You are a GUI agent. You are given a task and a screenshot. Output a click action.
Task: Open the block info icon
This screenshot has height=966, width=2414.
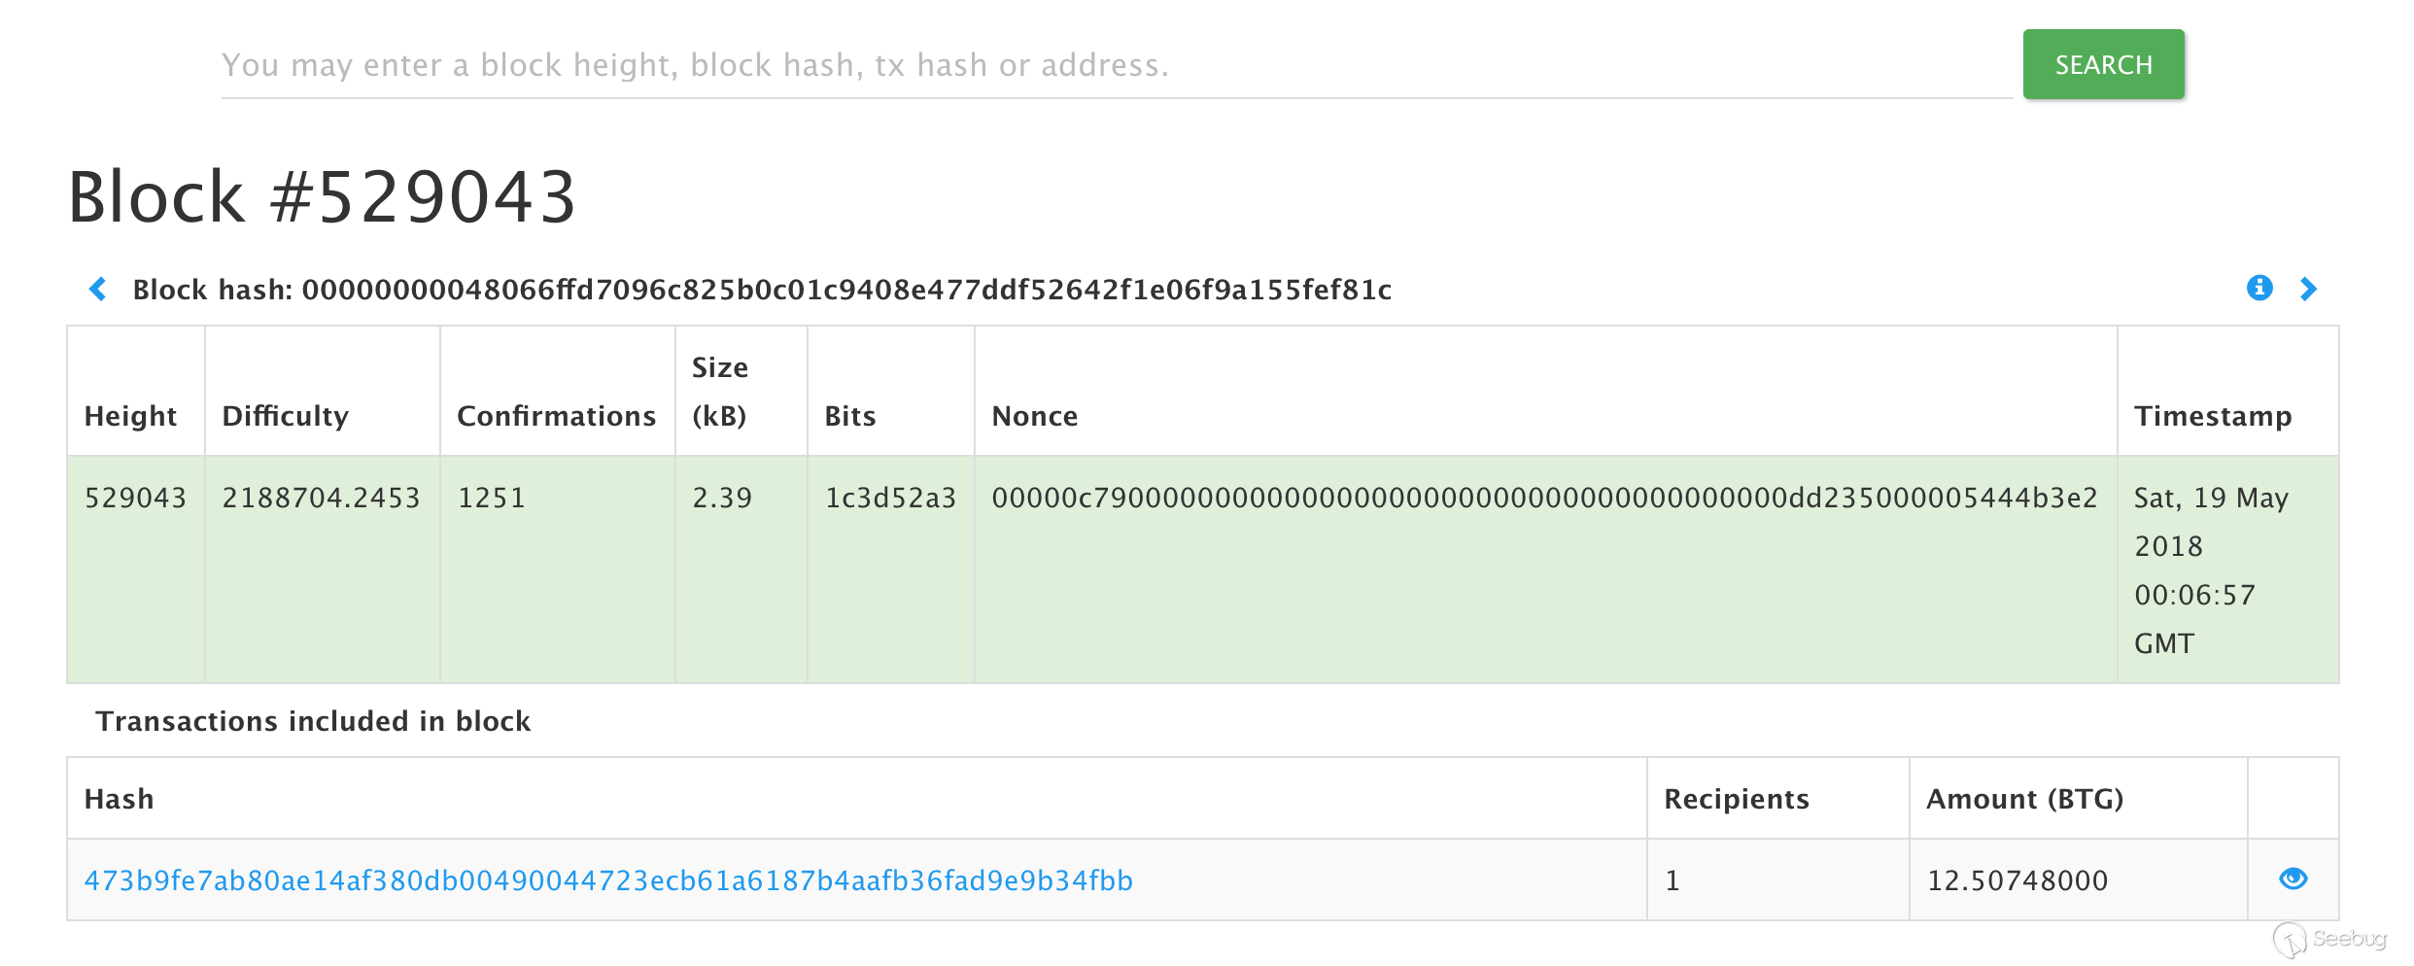point(2259,288)
